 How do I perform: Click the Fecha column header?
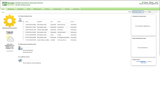[27, 22]
